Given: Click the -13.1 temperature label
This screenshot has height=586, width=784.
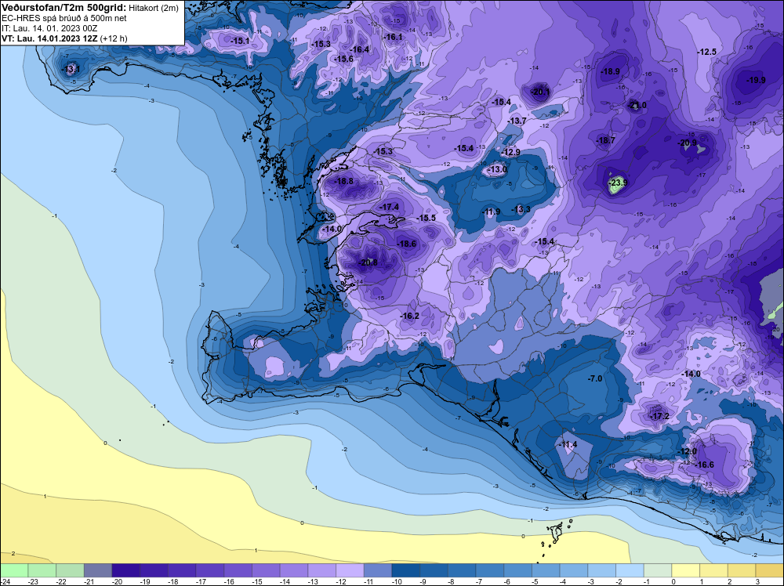Looking at the screenshot, I should pos(71,69).
